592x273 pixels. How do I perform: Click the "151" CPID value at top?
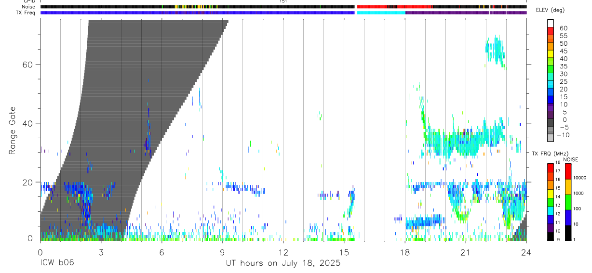(283, 2)
